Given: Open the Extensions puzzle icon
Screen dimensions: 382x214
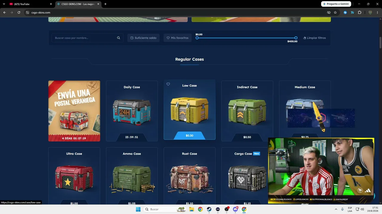Looking at the screenshot, I should (359, 12).
